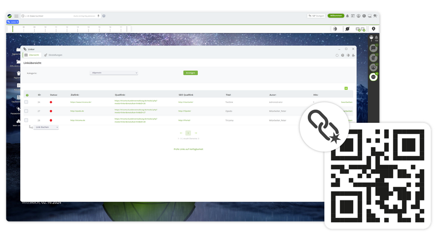Click the circular icon after the contact card
Viewport: 437px width, 238px height.
click(x=358, y=16)
